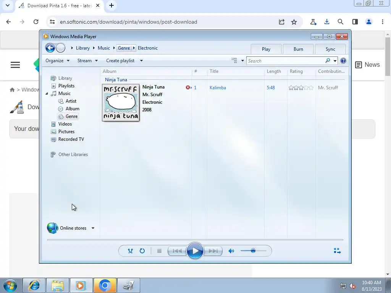Select Music in the navigation pane
391x293 pixels.
tap(64, 93)
